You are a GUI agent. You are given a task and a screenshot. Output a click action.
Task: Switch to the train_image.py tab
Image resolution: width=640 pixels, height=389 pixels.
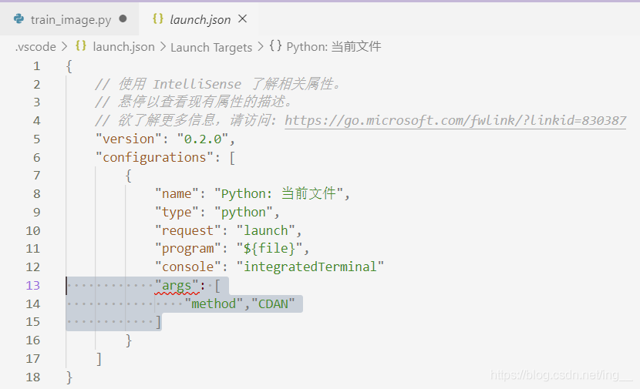point(69,19)
